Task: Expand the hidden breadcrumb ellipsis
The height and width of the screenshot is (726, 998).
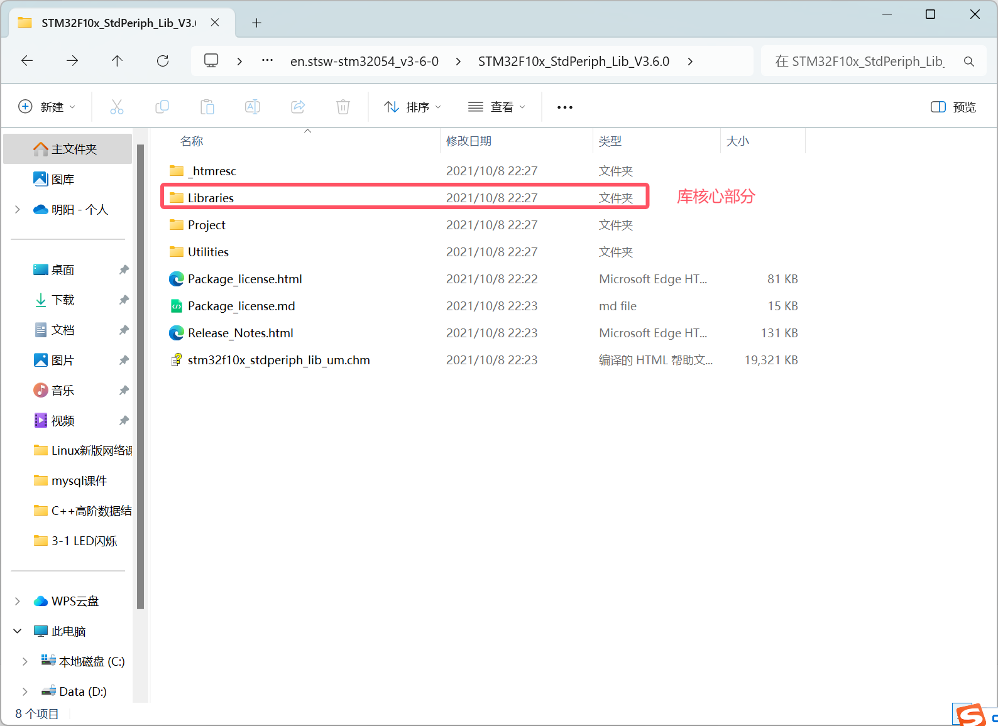Action: coord(267,61)
